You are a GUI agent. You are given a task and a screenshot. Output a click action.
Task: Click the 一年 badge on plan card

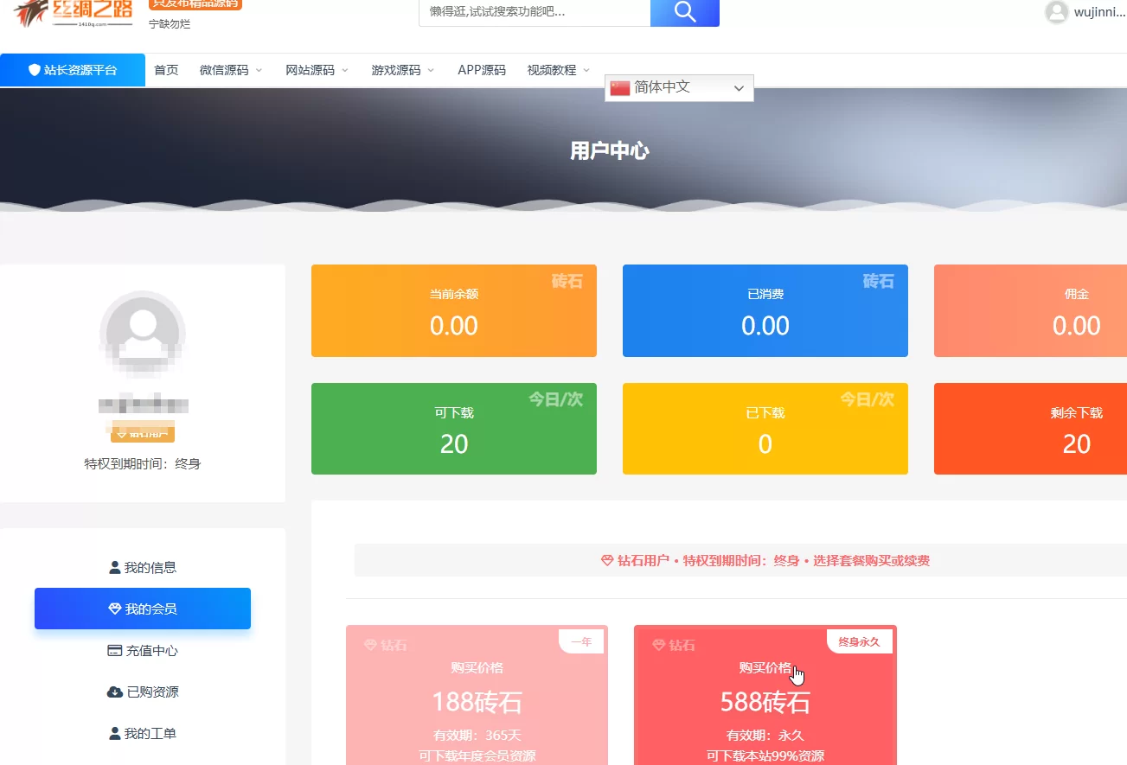pos(581,641)
